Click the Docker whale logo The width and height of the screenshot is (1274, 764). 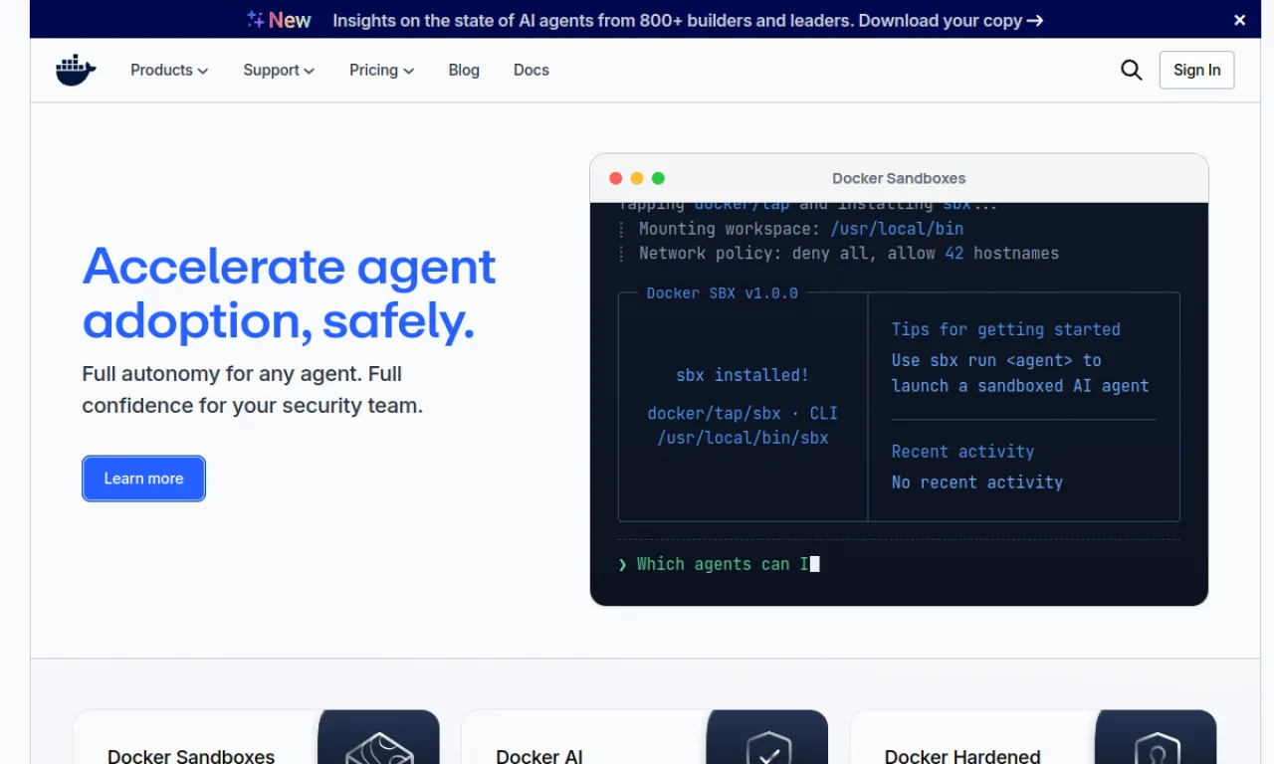coord(76,70)
